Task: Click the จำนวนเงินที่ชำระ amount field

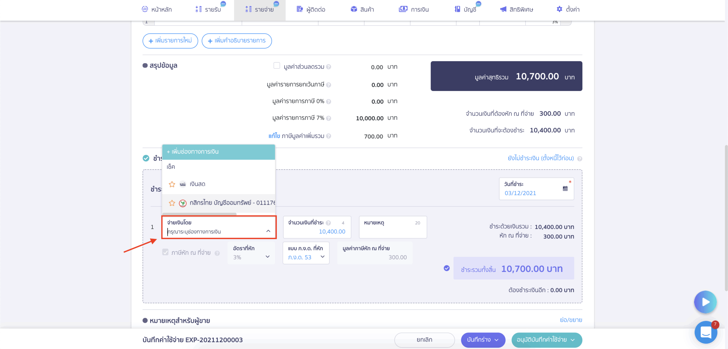Action: [x=317, y=227]
